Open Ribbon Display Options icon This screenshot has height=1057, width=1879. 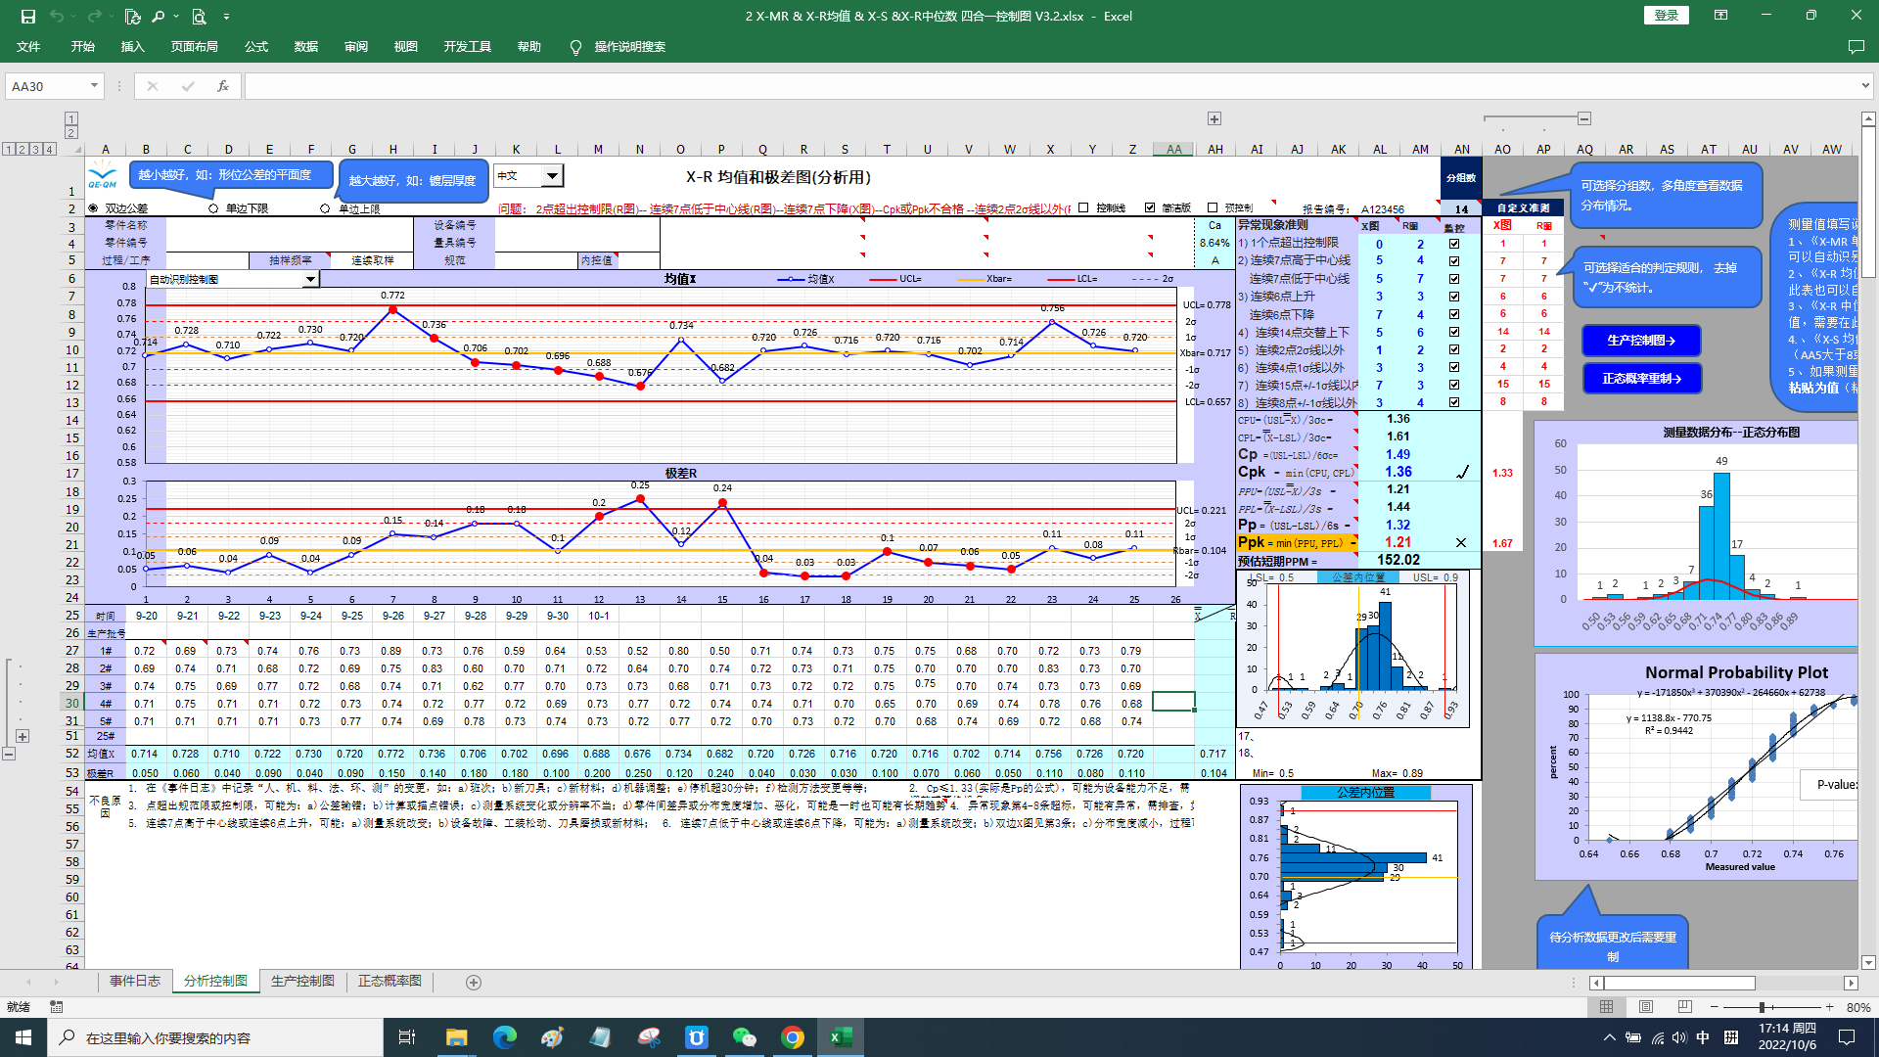[1721, 16]
